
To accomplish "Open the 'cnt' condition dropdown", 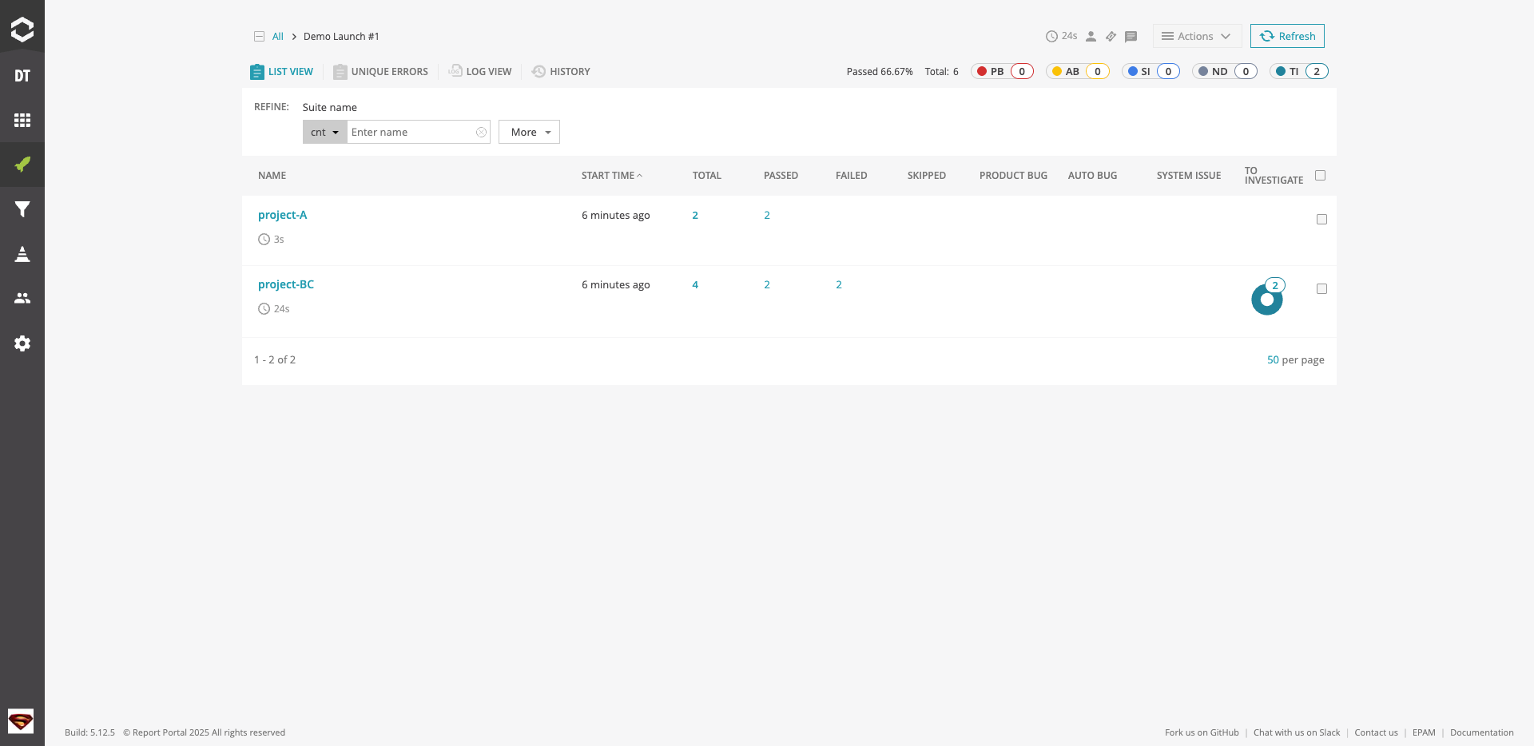I will pyautogui.click(x=324, y=133).
